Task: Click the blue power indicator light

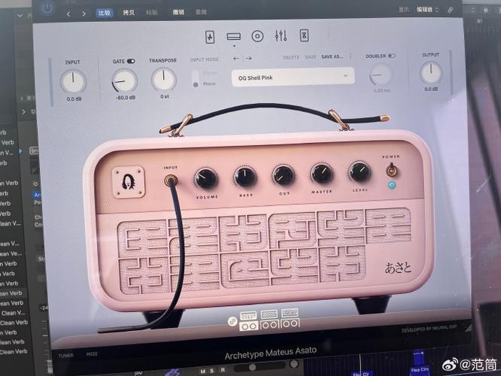Action: tap(392, 185)
